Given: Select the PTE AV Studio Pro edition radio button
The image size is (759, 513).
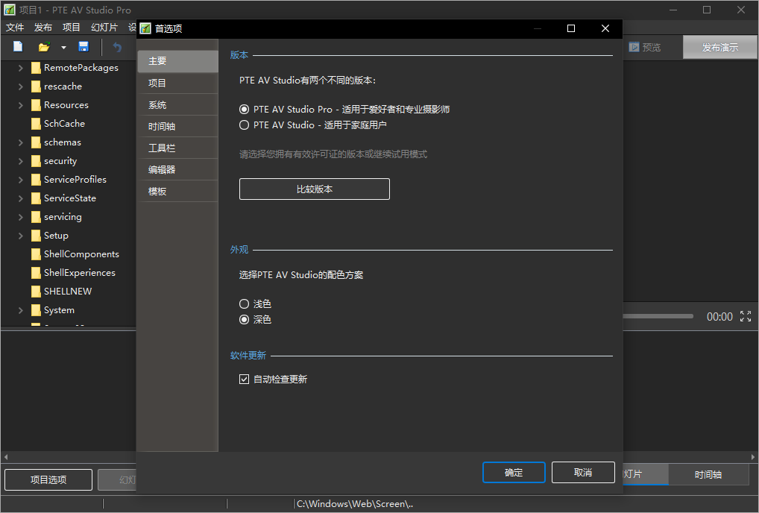Looking at the screenshot, I should tap(244, 108).
